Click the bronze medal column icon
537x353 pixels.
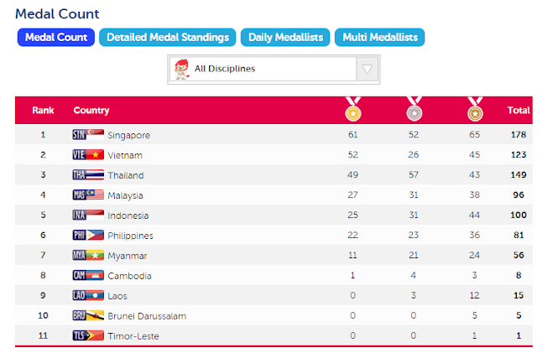tap(475, 109)
